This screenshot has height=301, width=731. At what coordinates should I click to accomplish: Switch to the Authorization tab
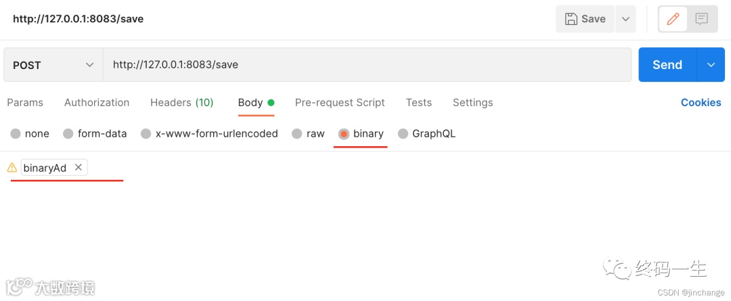coord(97,103)
